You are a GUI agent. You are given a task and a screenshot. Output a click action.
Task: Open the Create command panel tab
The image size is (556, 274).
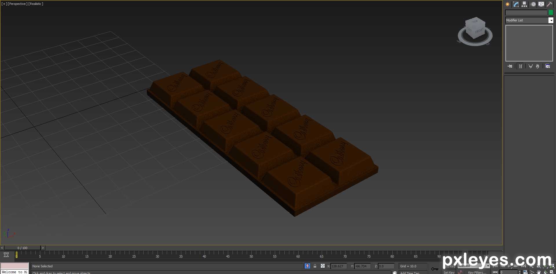point(507,4)
